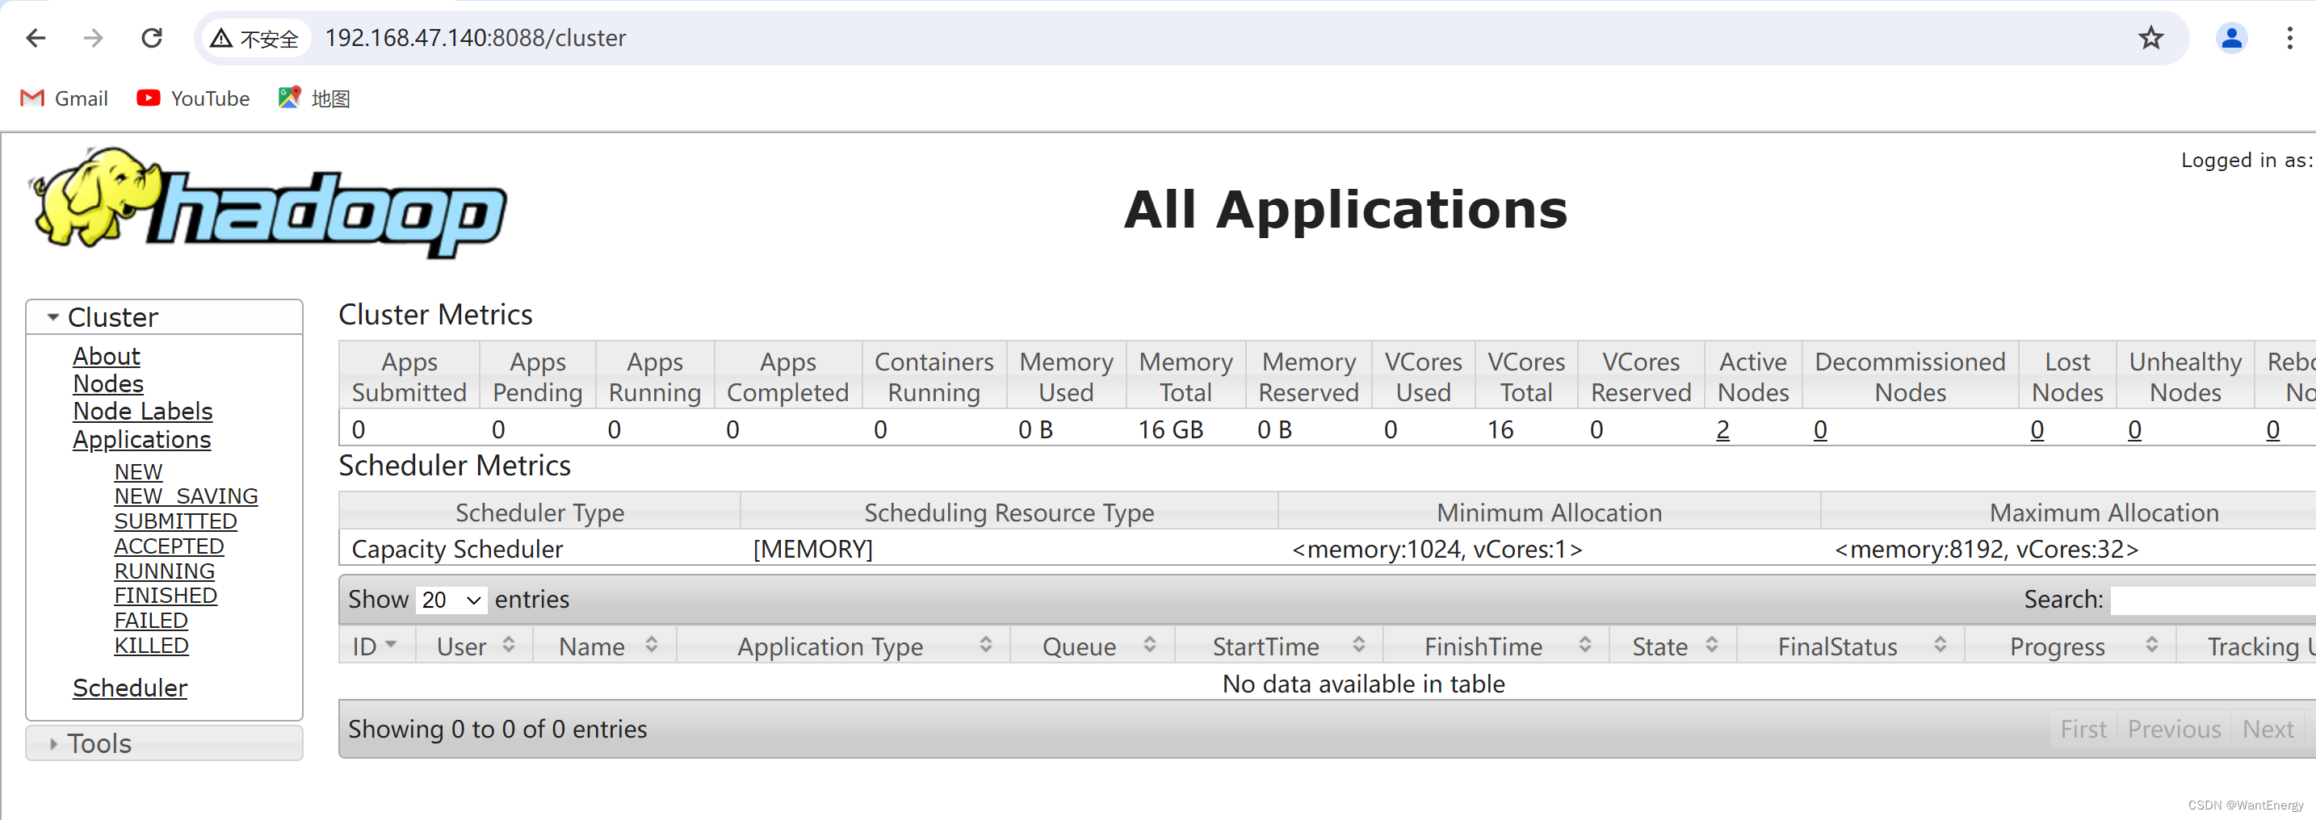Open the Applications link

(x=142, y=439)
